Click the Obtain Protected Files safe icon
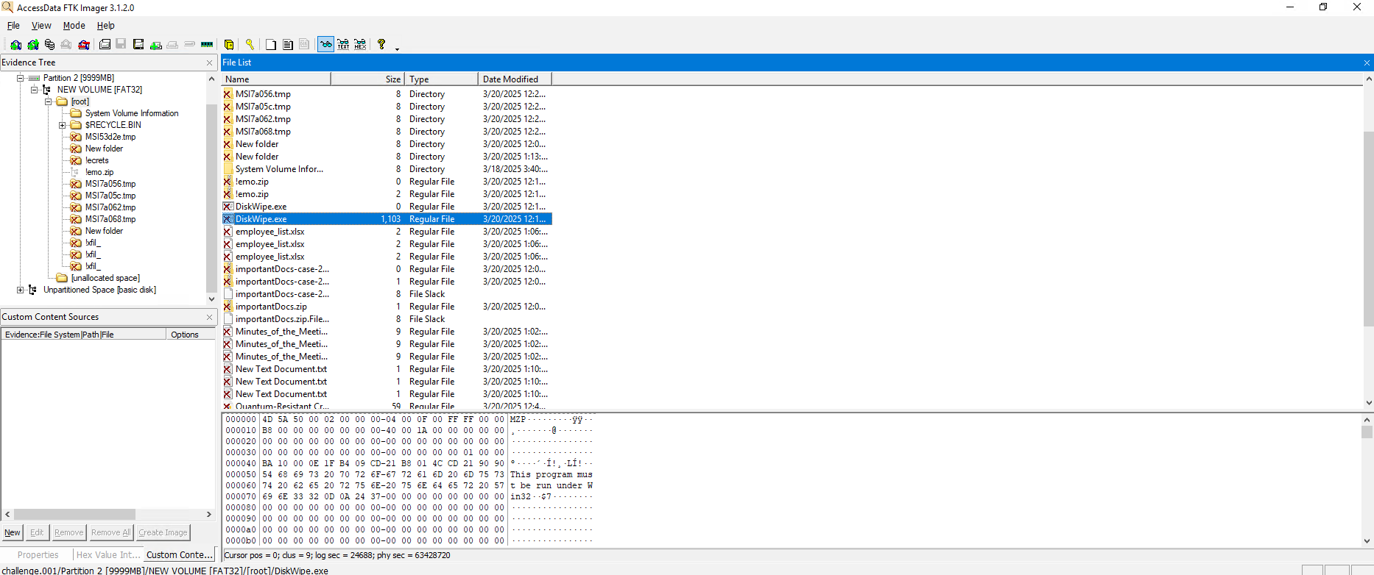1374x575 pixels. tap(229, 45)
